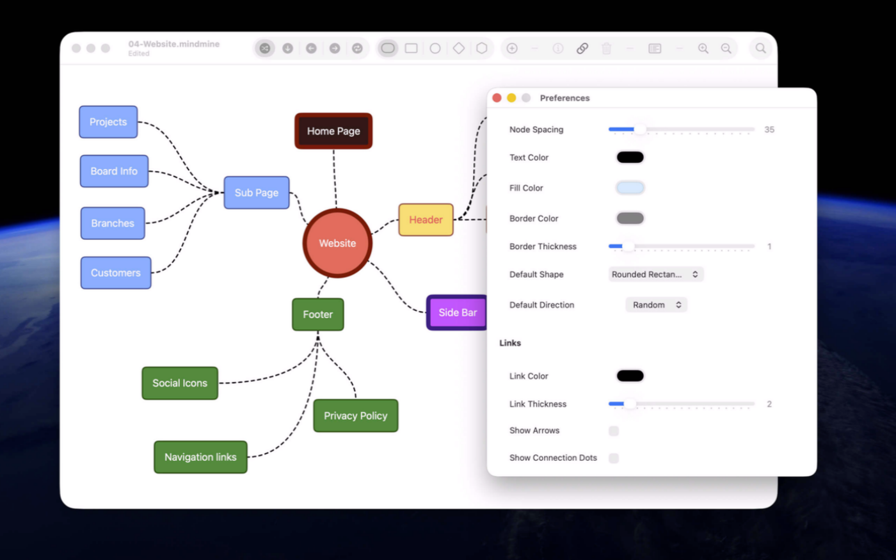Select the central Website node

click(x=337, y=243)
